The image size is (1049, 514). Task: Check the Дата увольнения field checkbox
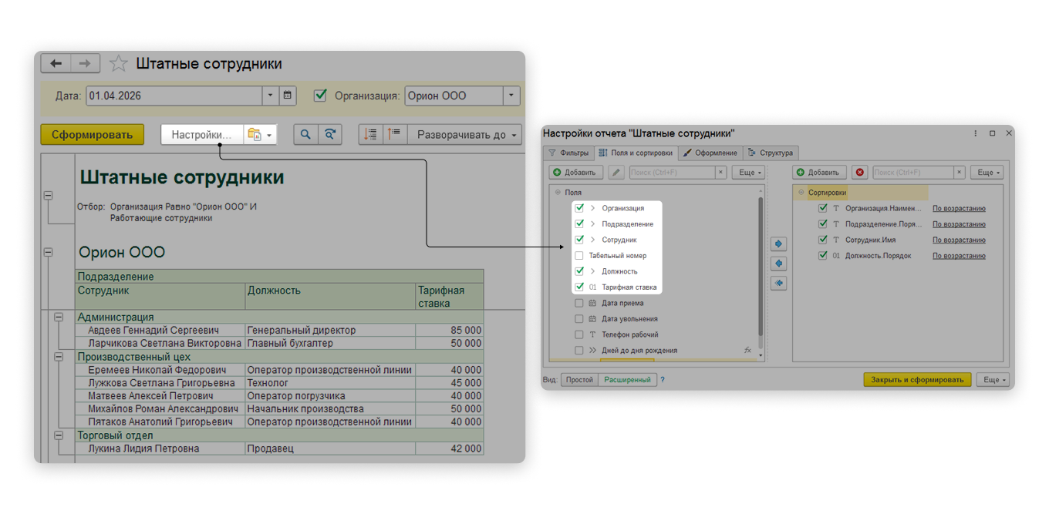tap(579, 318)
